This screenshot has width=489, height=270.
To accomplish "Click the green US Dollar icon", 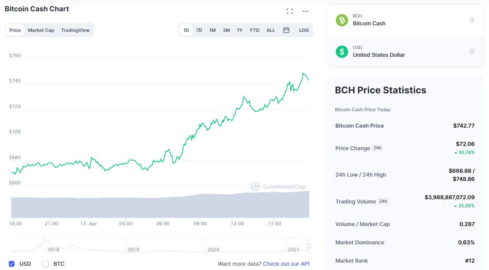I will pyautogui.click(x=342, y=51).
